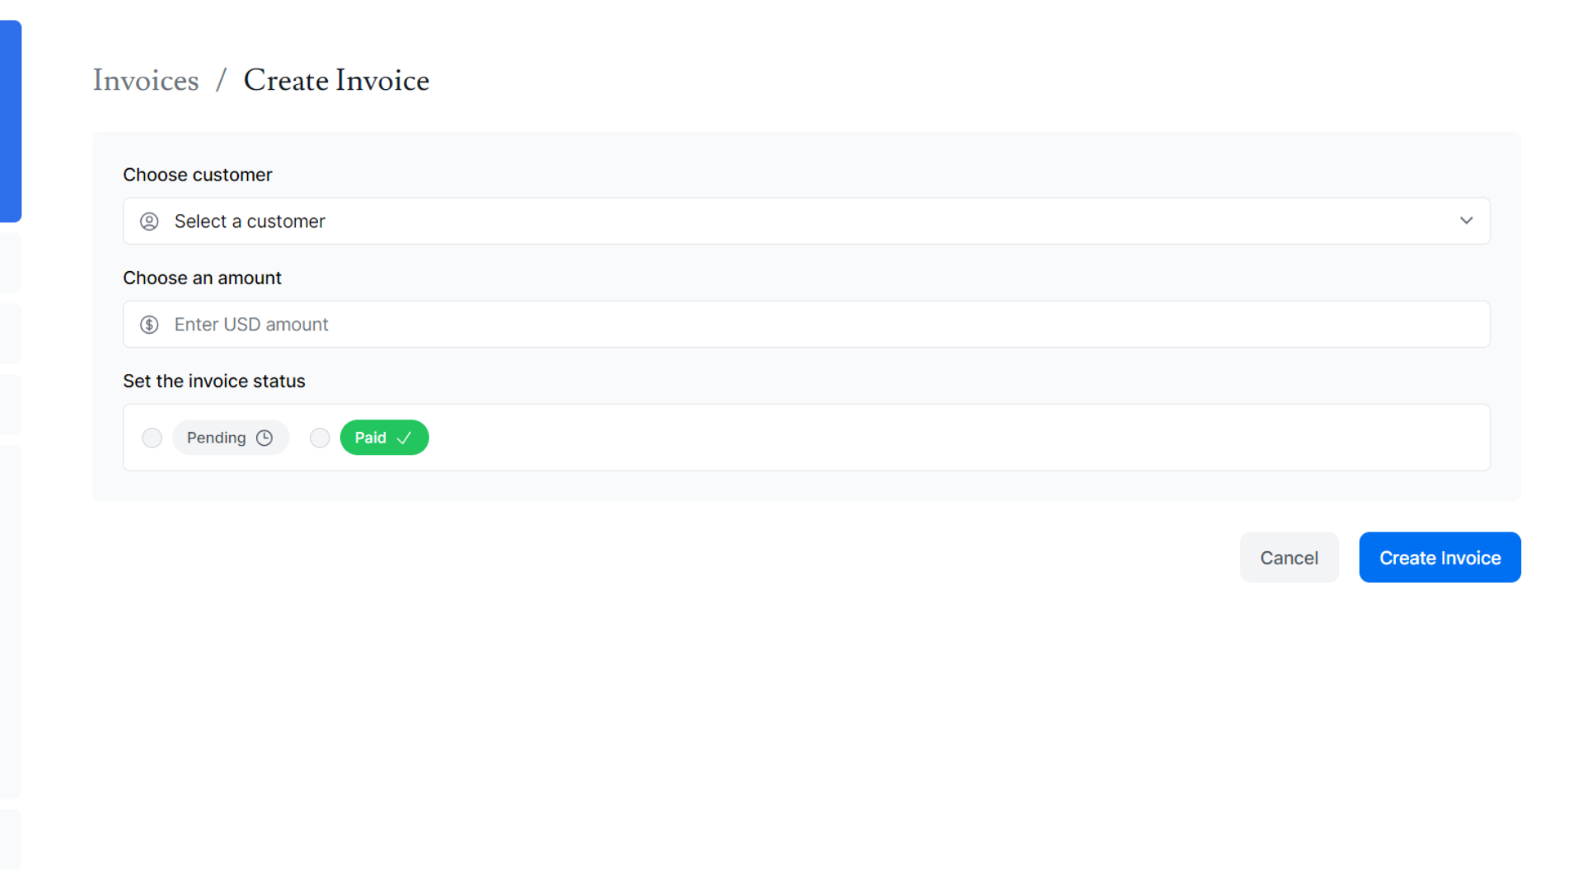
Task: Click the Choose an amount label
Action: click(202, 279)
